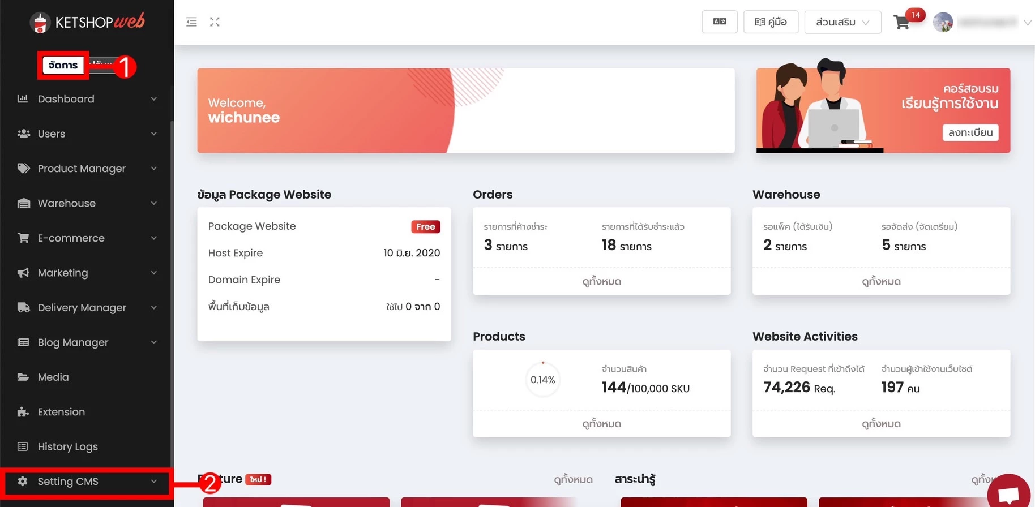Select the จัดการ tab in the sidebar
The image size is (1035, 507).
pyautogui.click(x=63, y=66)
